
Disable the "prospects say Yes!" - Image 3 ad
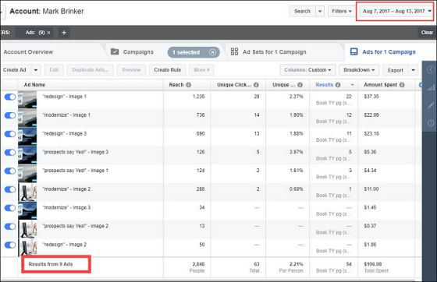tap(10, 153)
